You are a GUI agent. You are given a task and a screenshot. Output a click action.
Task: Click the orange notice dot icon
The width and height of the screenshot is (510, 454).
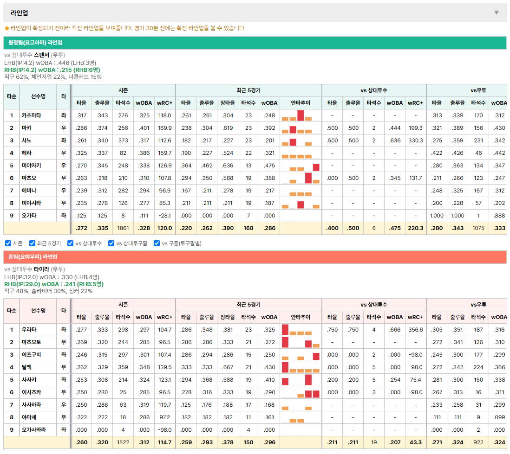point(7,28)
